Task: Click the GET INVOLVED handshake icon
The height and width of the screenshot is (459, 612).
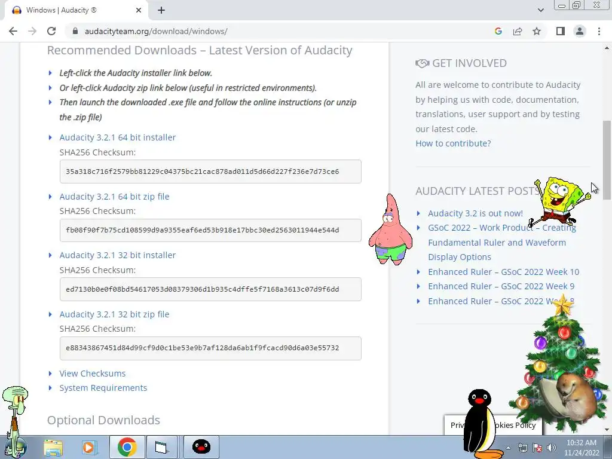Action: [x=423, y=63]
